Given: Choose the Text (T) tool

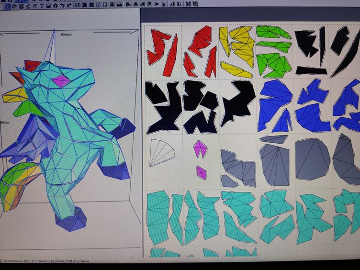Looking at the screenshot, I should pos(42,6).
